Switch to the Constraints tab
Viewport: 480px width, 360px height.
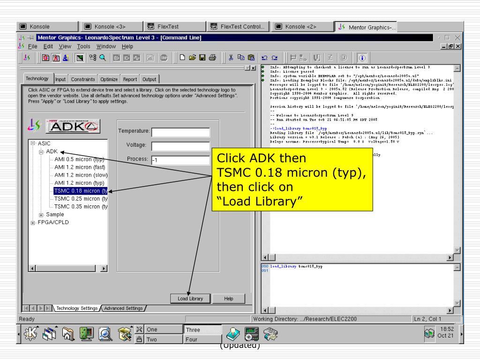point(83,79)
